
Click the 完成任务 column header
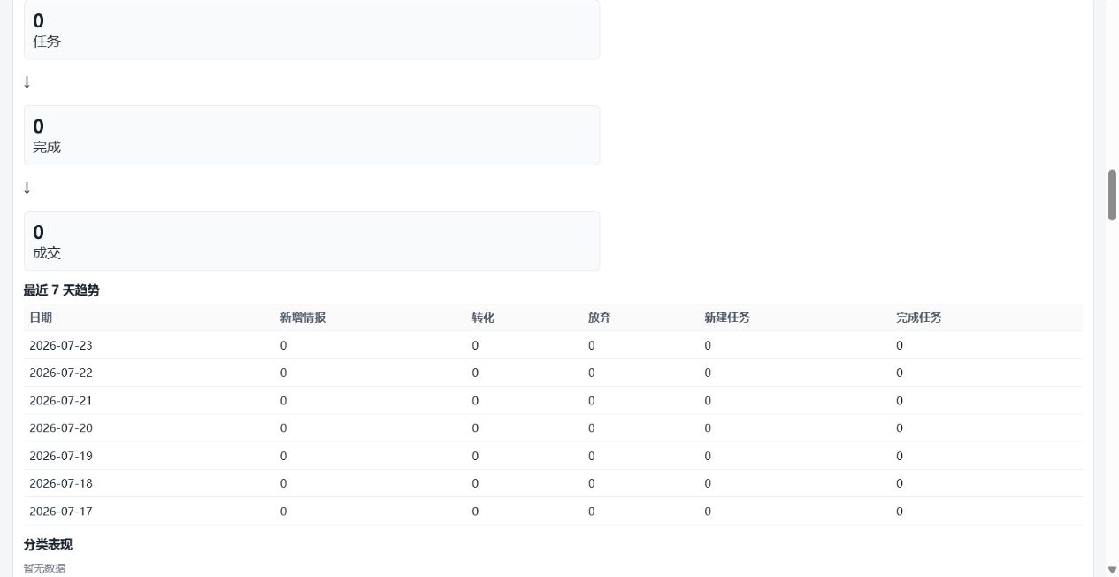click(x=918, y=318)
